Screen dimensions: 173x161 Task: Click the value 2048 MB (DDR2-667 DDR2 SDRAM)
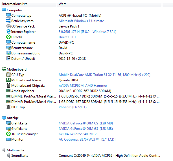(85, 91)
